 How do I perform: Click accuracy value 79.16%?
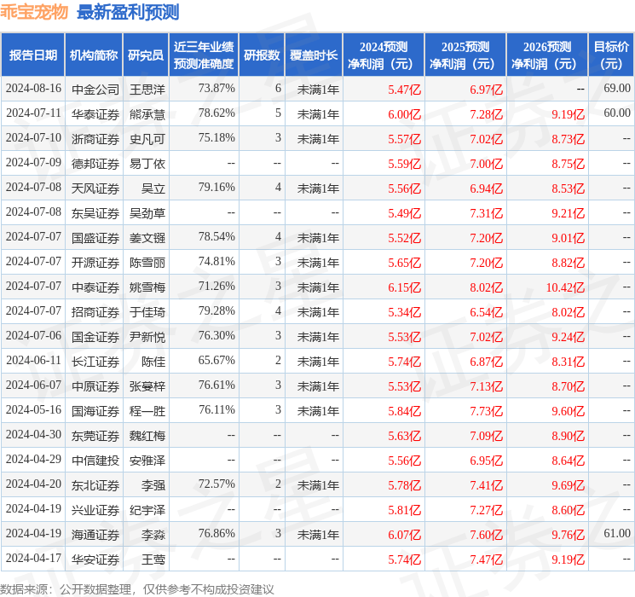(216, 187)
